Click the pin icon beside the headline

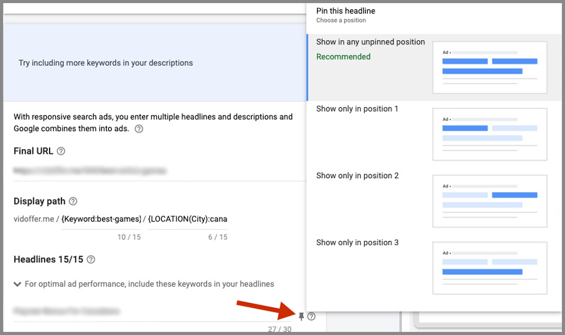click(301, 316)
